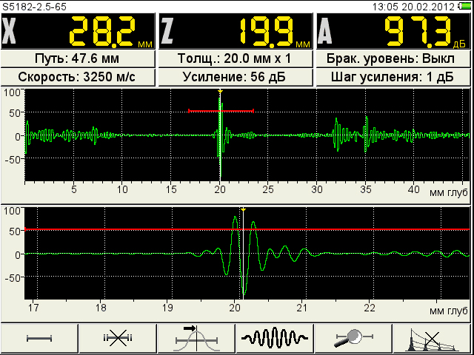Open the Шаг усиления: 1 дБ setting
This screenshot has height=355, width=474.
click(x=394, y=78)
